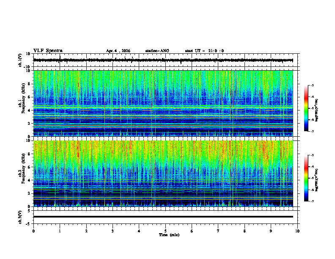Click the ch.1 "Frequency (kHz)" axis label
Screen dimensions: 335x259
[x=23, y=99]
